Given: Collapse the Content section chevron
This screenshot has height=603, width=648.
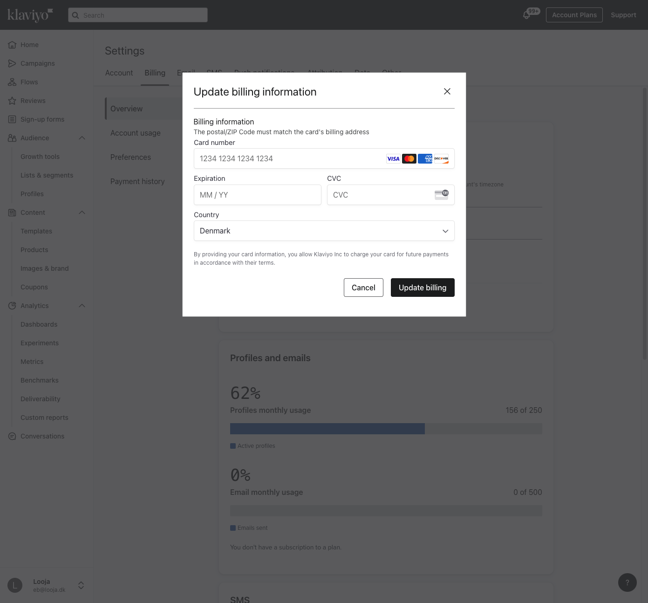Looking at the screenshot, I should point(82,212).
